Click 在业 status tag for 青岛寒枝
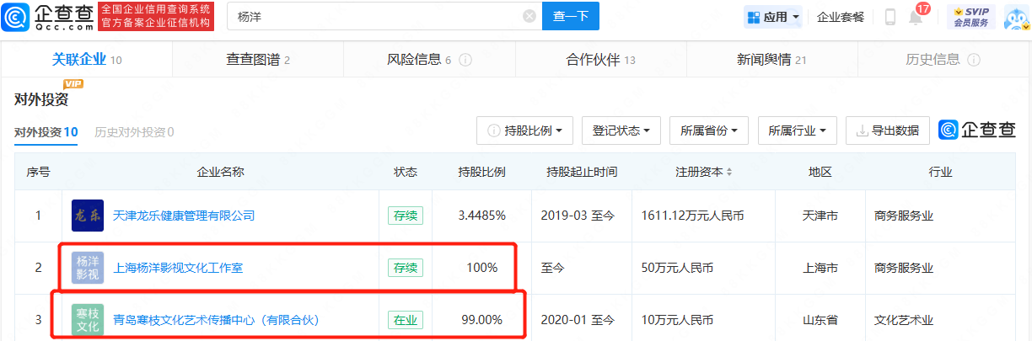 click(406, 320)
